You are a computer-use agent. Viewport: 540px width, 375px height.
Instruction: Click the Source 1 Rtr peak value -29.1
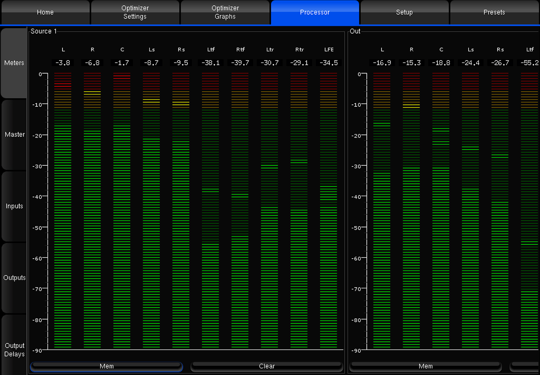coord(299,63)
